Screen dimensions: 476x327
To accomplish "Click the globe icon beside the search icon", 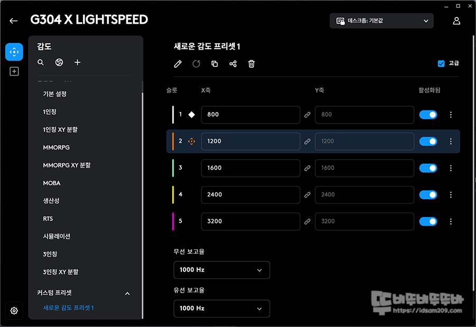I will click(x=59, y=62).
